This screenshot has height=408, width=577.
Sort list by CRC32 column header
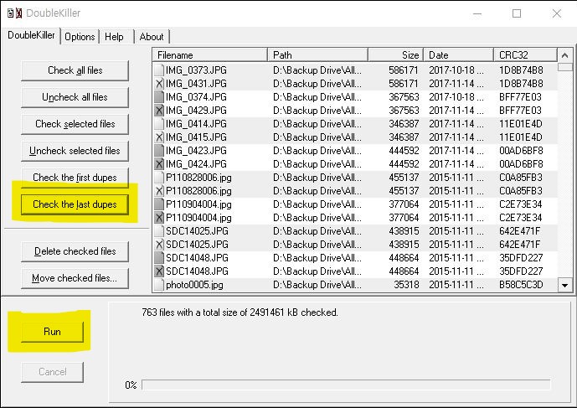pos(525,54)
